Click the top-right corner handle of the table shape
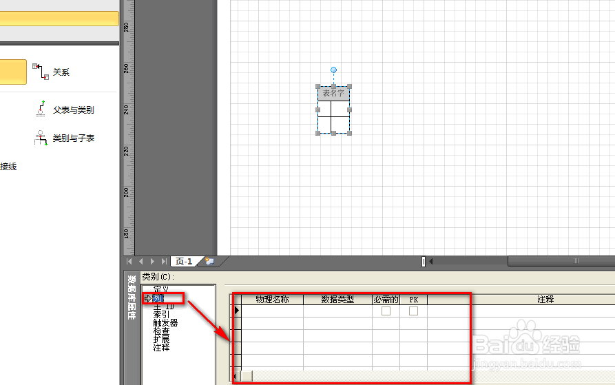Image resolution: width=615 pixels, height=385 pixels. click(x=349, y=86)
